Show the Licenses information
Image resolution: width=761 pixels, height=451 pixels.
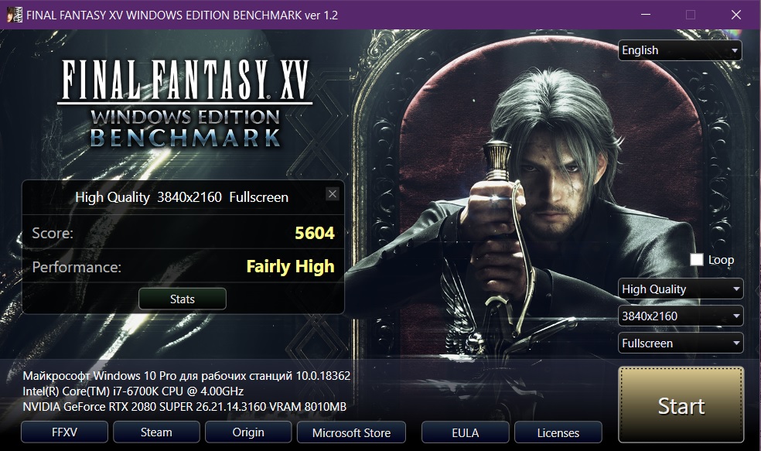558,432
